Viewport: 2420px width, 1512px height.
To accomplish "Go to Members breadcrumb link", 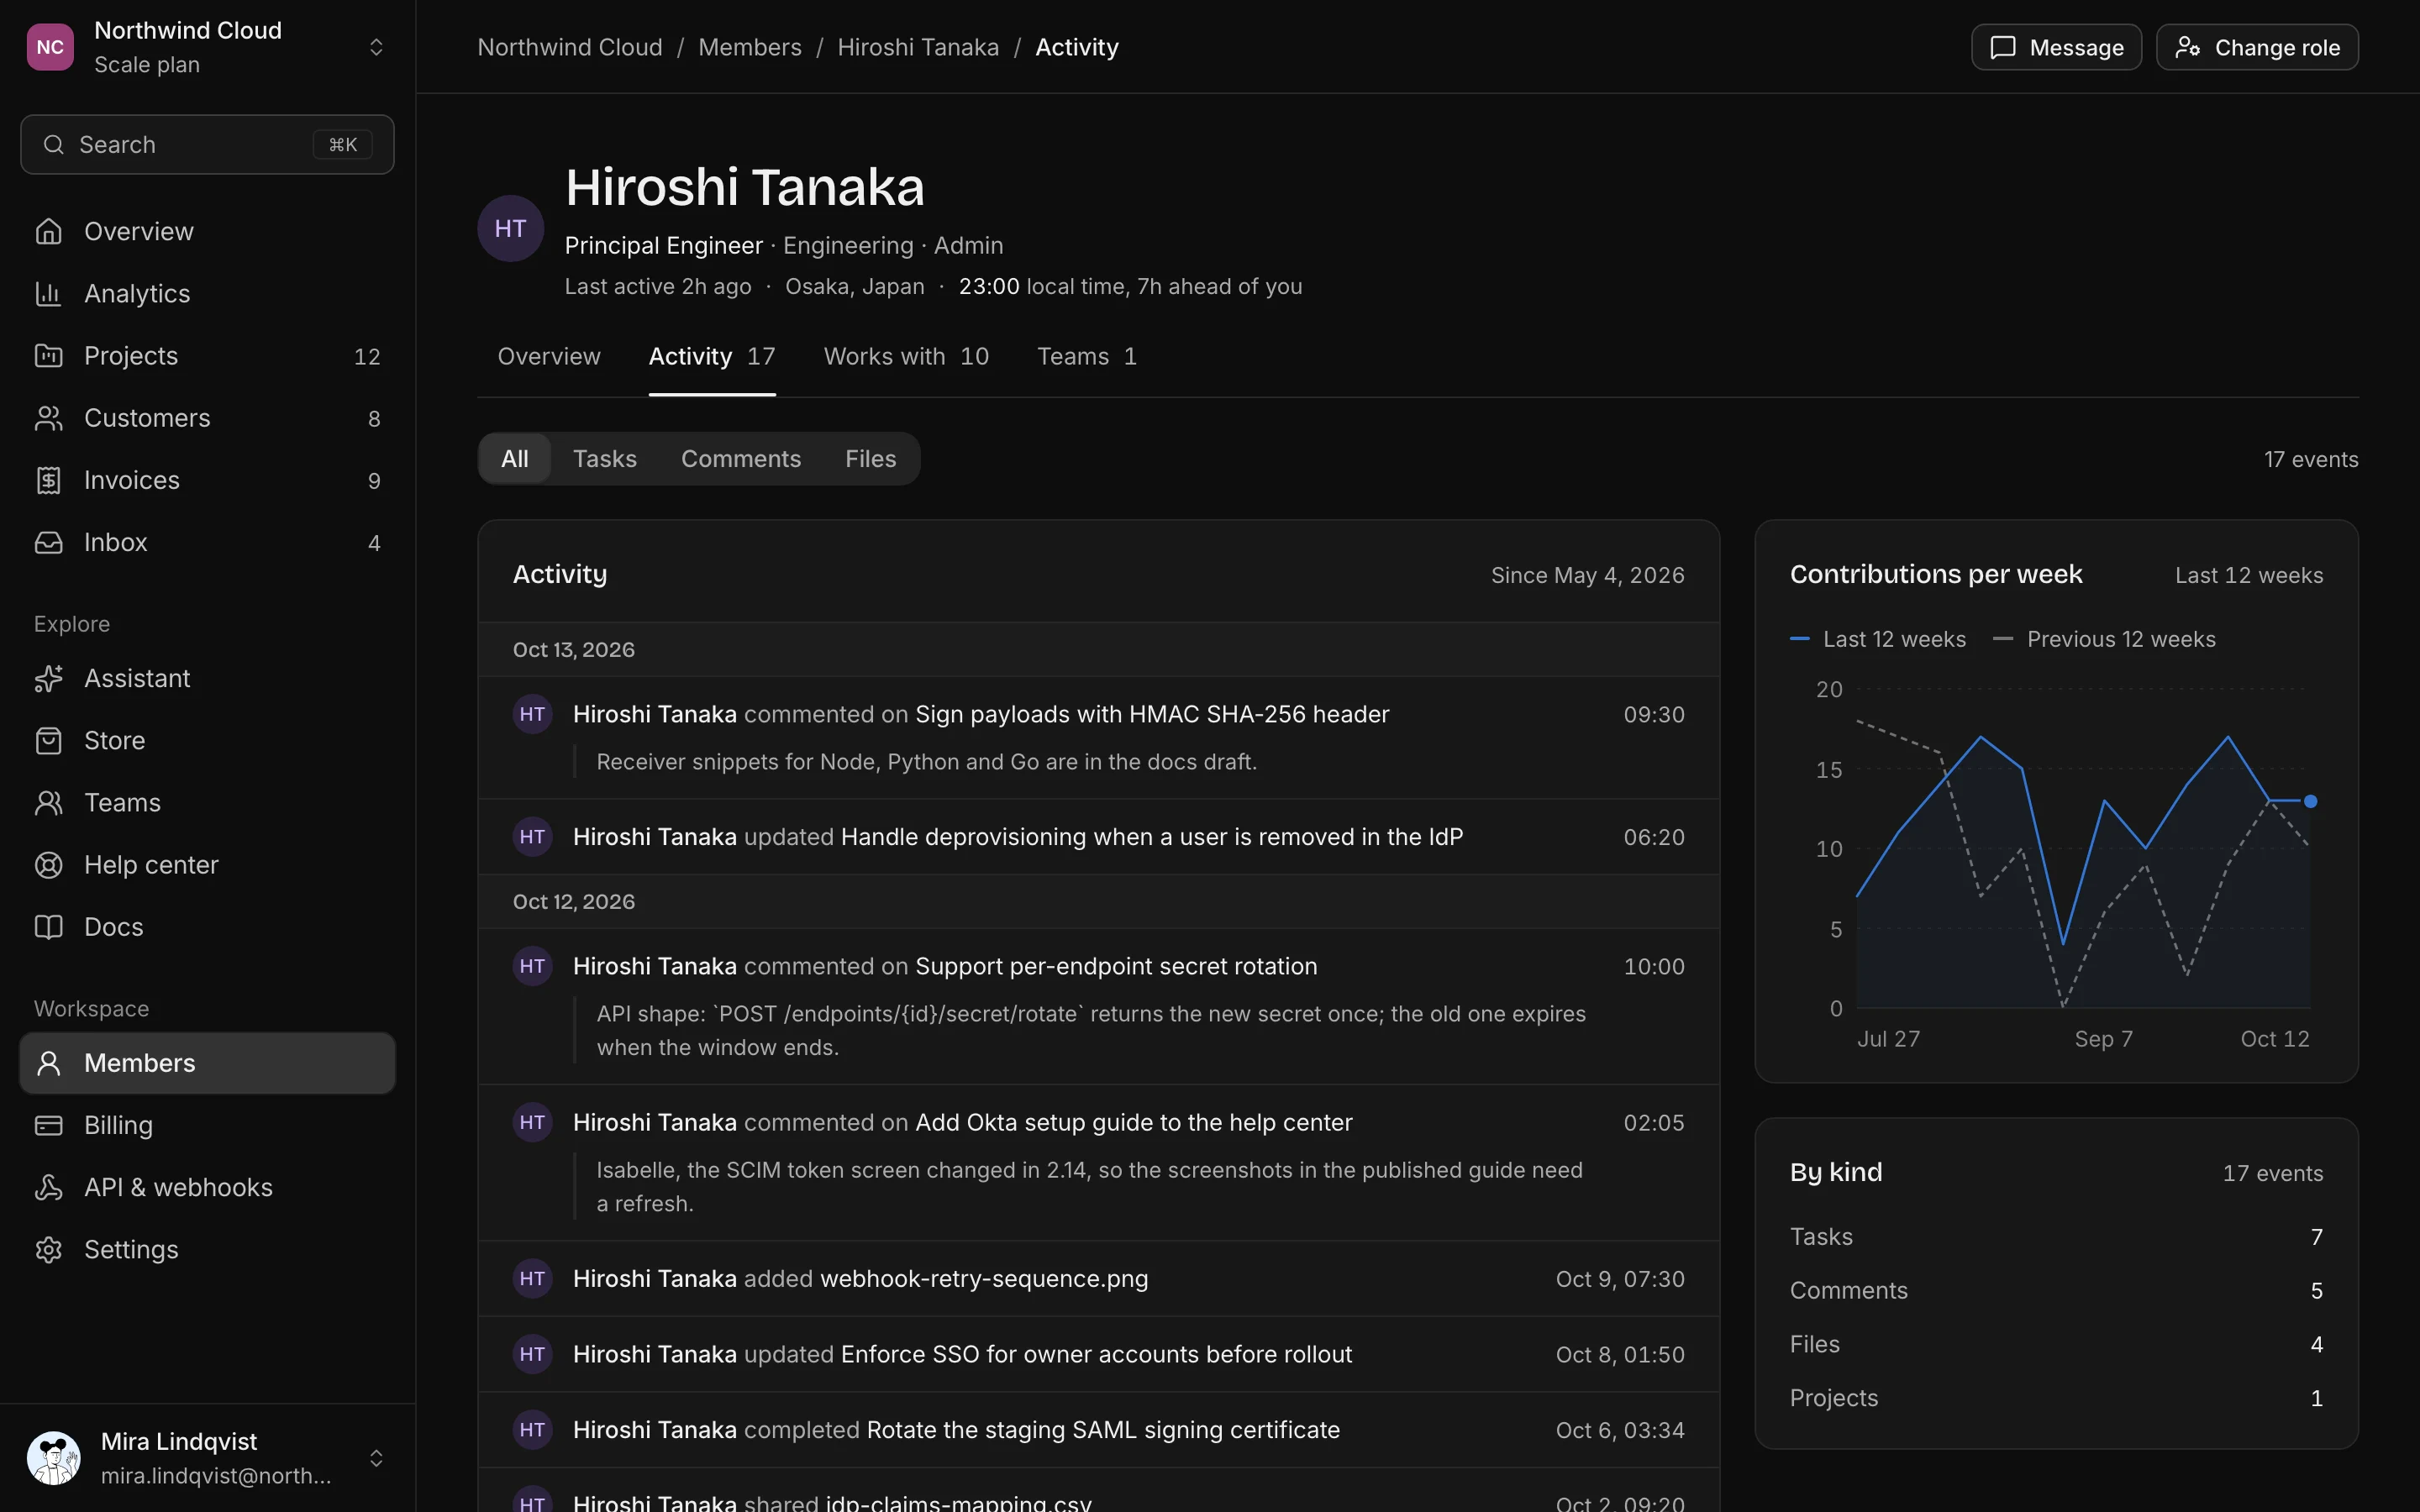I will (x=750, y=47).
